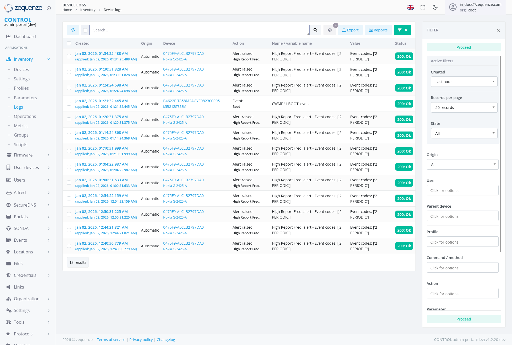
Task: Open the Terms of service link
Action: 111,339
